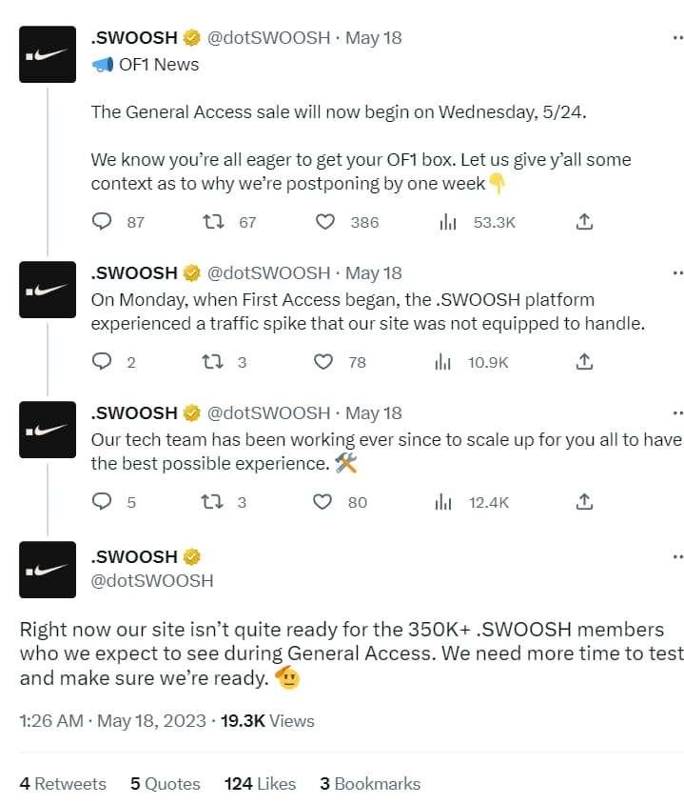Screen dimensions: 684x804
Task: Open more options on traffic spike tweet
Action: click(x=678, y=272)
